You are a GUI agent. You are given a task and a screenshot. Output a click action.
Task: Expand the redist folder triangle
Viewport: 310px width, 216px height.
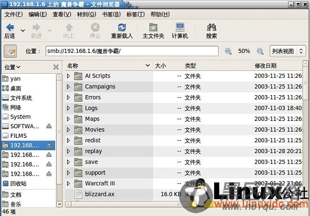[x=68, y=141]
